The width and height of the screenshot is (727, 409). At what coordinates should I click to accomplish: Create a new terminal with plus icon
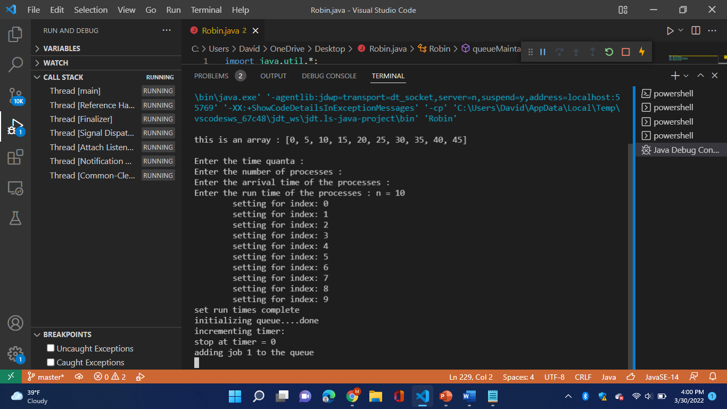click(675, 76)
